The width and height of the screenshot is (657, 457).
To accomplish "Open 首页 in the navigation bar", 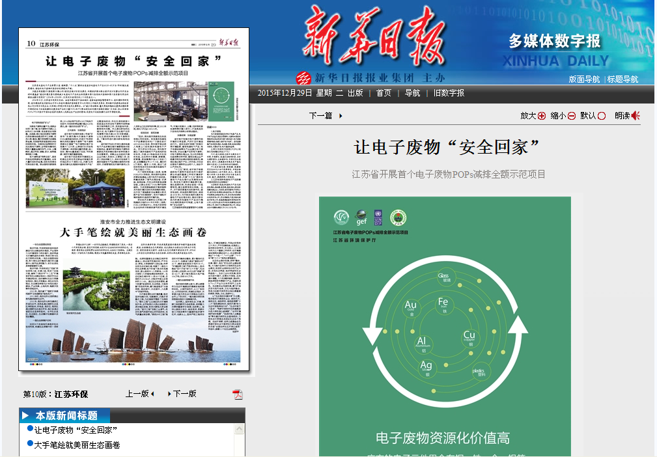I will click(384, 93).
